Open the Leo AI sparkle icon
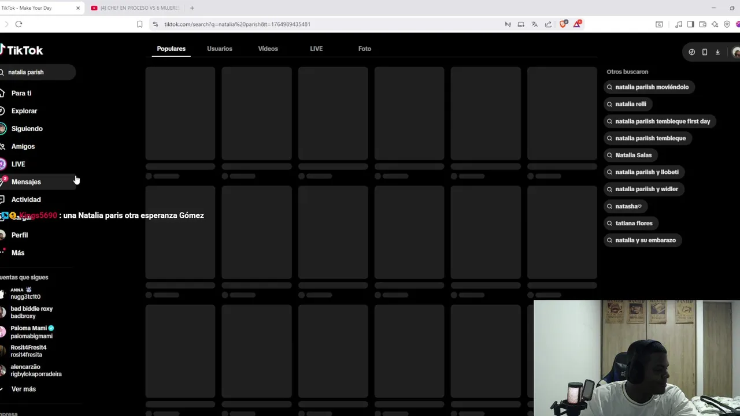Viewport: 740px width, 416px height. pyautogui.click(x=715, y=24)
